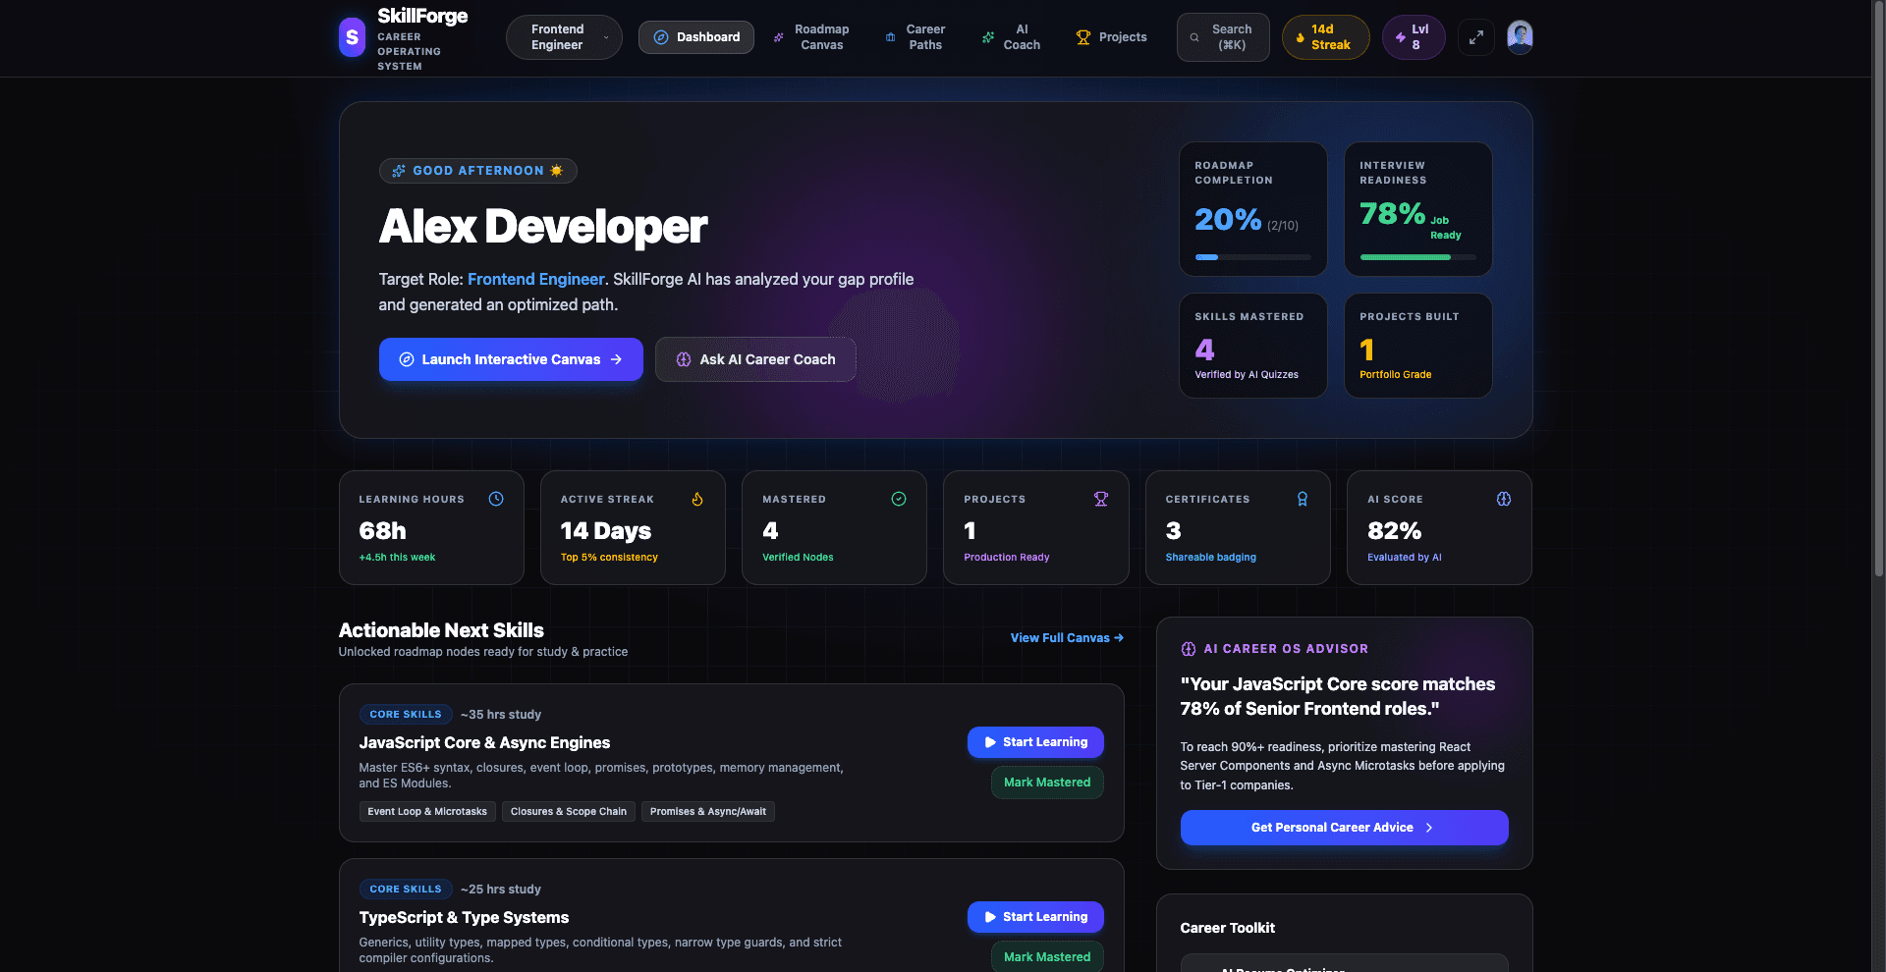Switch to the Dashboard tab
Screen dimensions: 1886x972
pyautogui.click(x=695, y=37)
